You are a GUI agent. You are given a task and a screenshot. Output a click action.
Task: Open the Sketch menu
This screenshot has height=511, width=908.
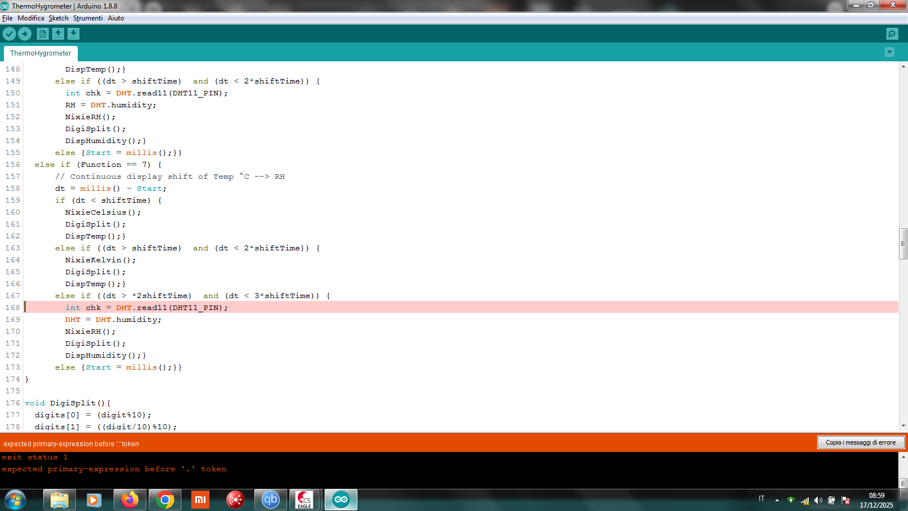(x=58, y=18)
